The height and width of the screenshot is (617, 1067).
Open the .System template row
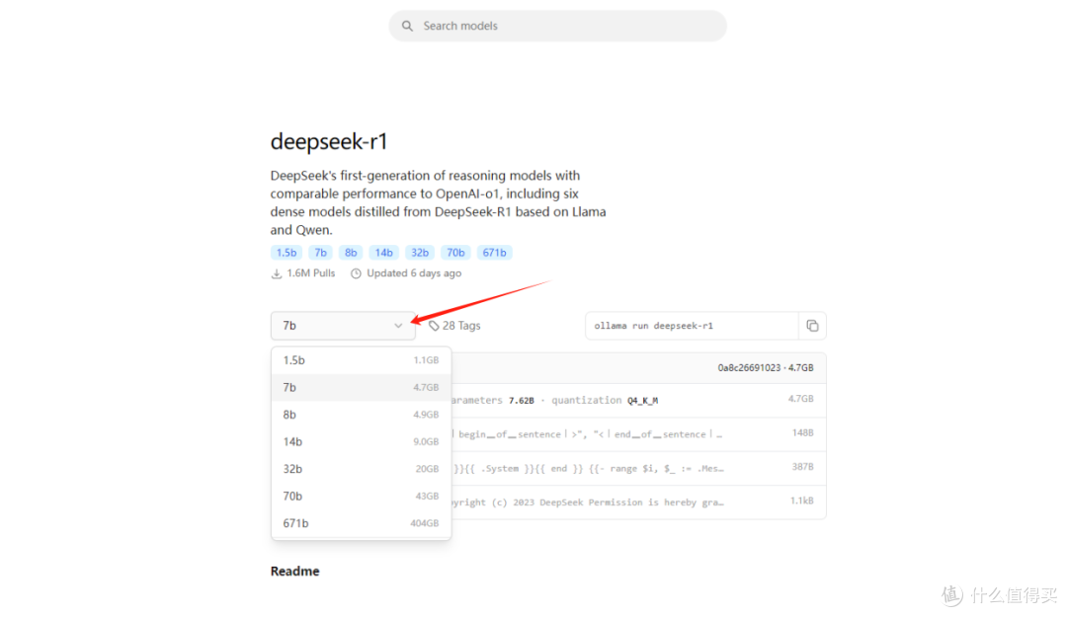tap(638, 468)
